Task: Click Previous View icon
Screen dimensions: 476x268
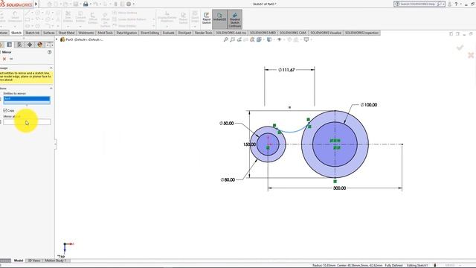Action: coord(239,39)
